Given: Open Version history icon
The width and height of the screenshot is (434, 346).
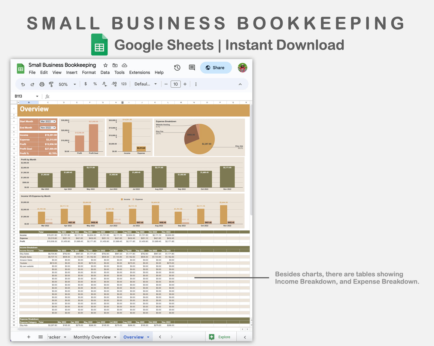Looking at the screenshot, I should coord(177,68).
